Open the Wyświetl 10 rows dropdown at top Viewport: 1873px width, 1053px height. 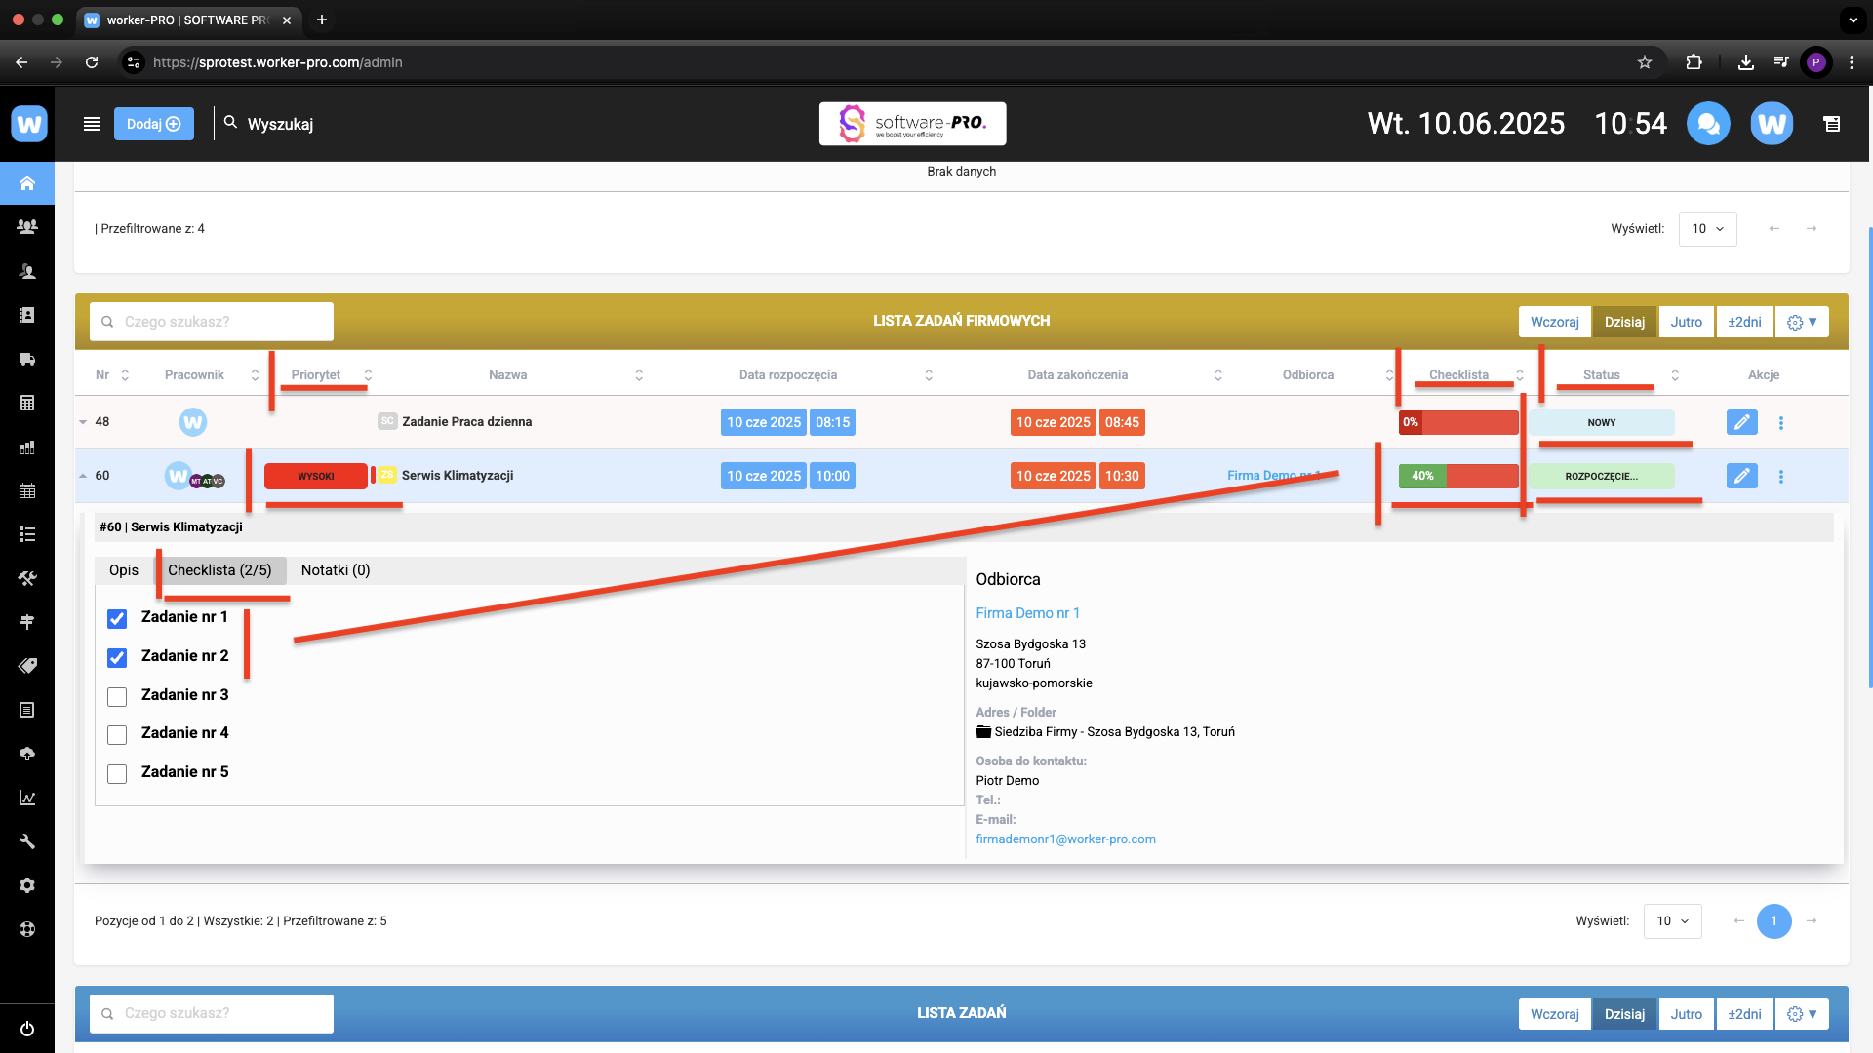coord(1707,229)
